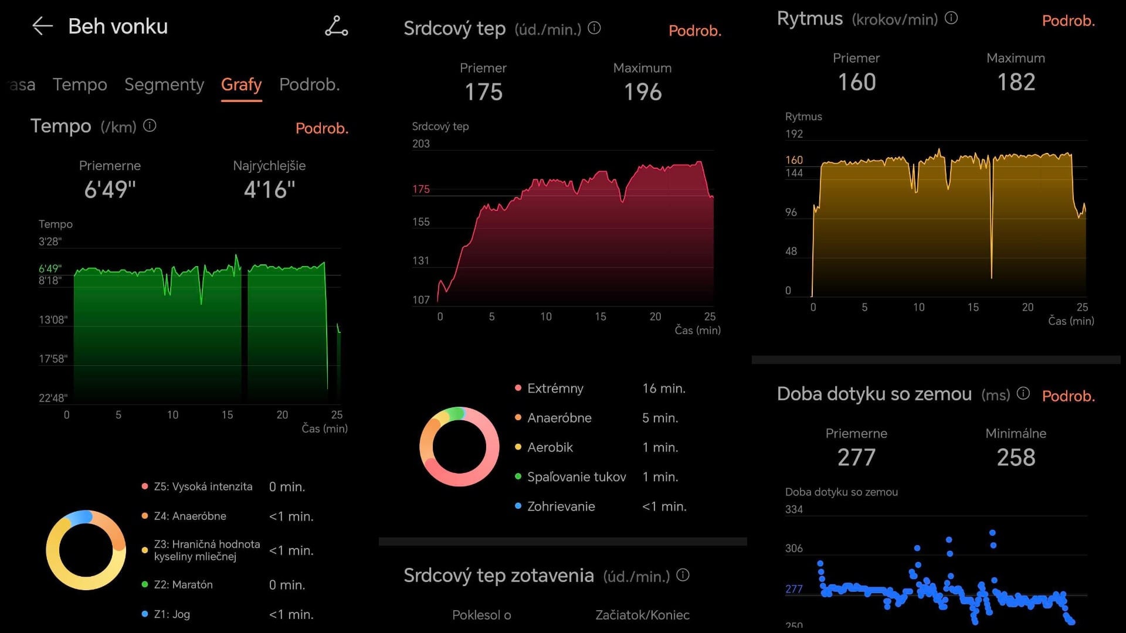Tap the yellow pace zones donut chart
Screen dimensions: 1126x633
click(86, 550)
